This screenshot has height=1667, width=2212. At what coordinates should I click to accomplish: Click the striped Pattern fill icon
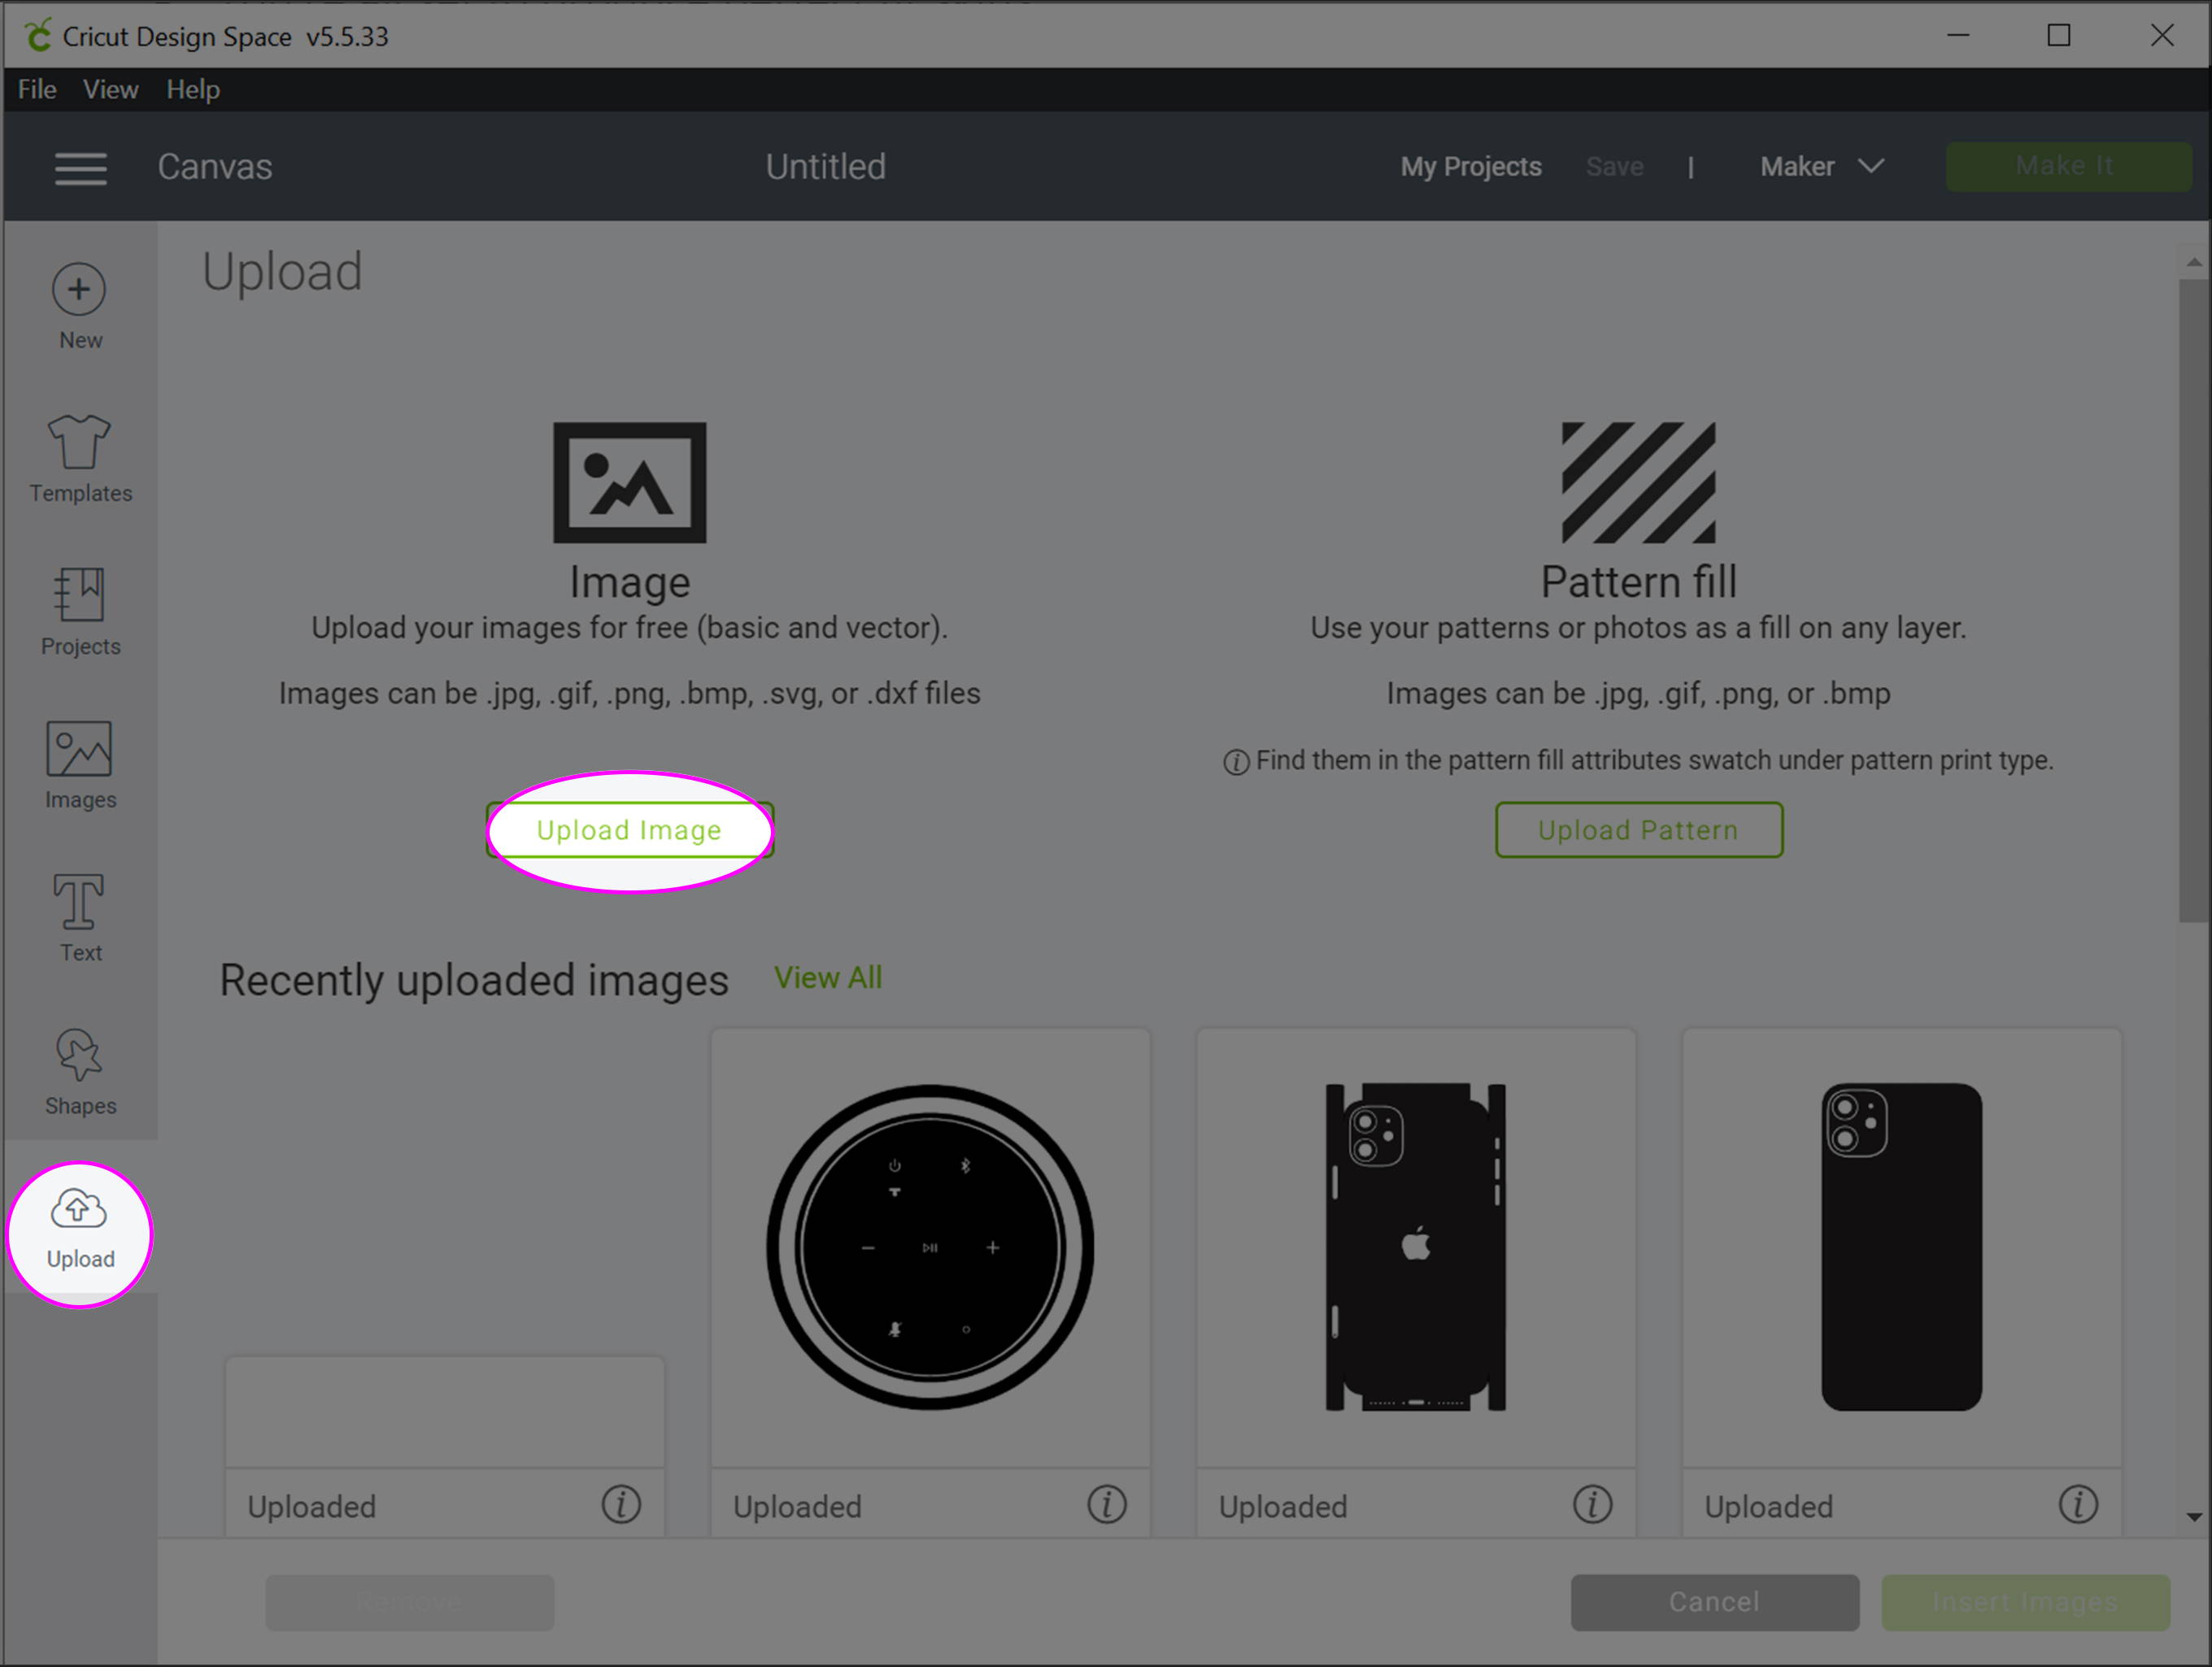coord(1638,483)
